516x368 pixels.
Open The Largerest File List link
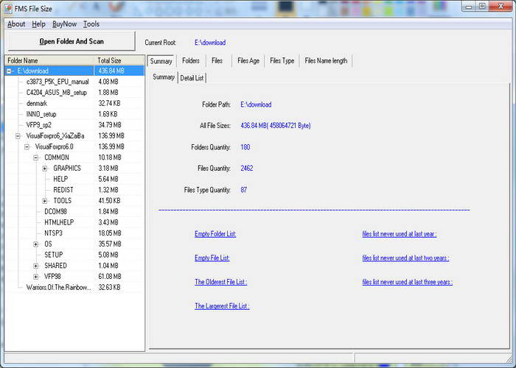pos(222,306)
